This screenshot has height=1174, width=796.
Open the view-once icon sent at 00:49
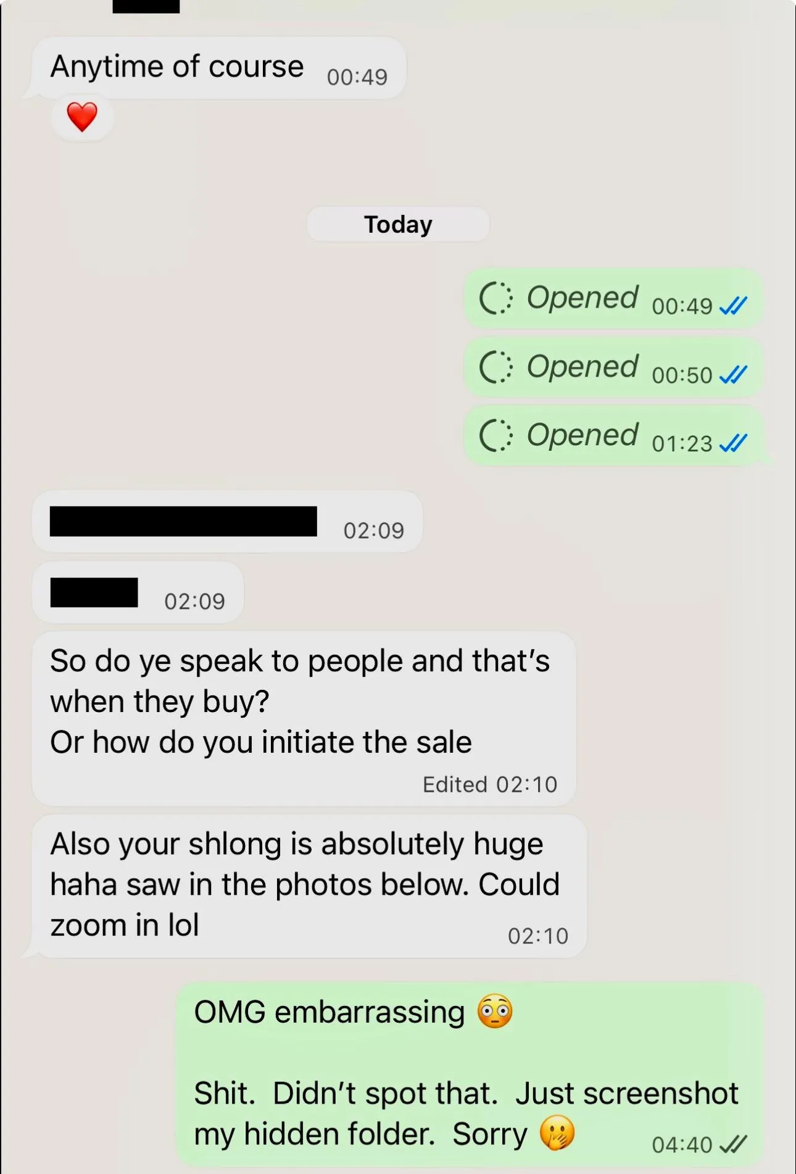click(x=495, y=299)
